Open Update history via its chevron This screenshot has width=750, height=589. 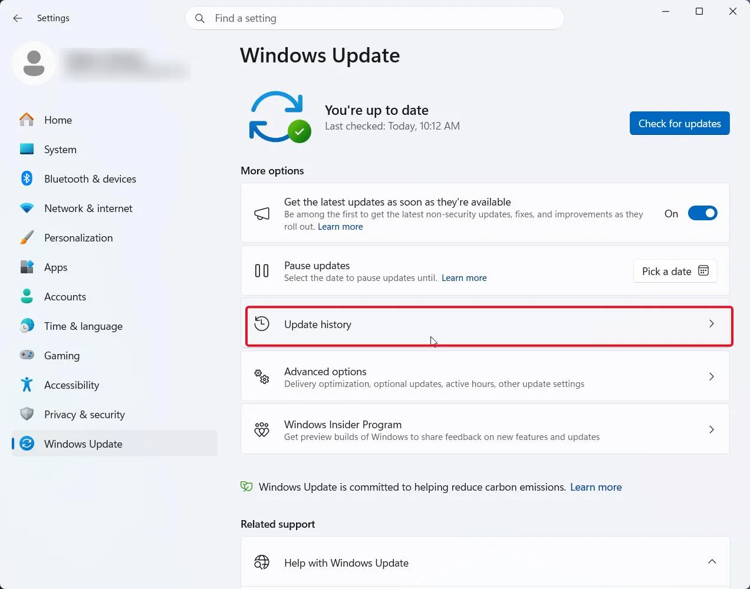click(x=712, y=323)
